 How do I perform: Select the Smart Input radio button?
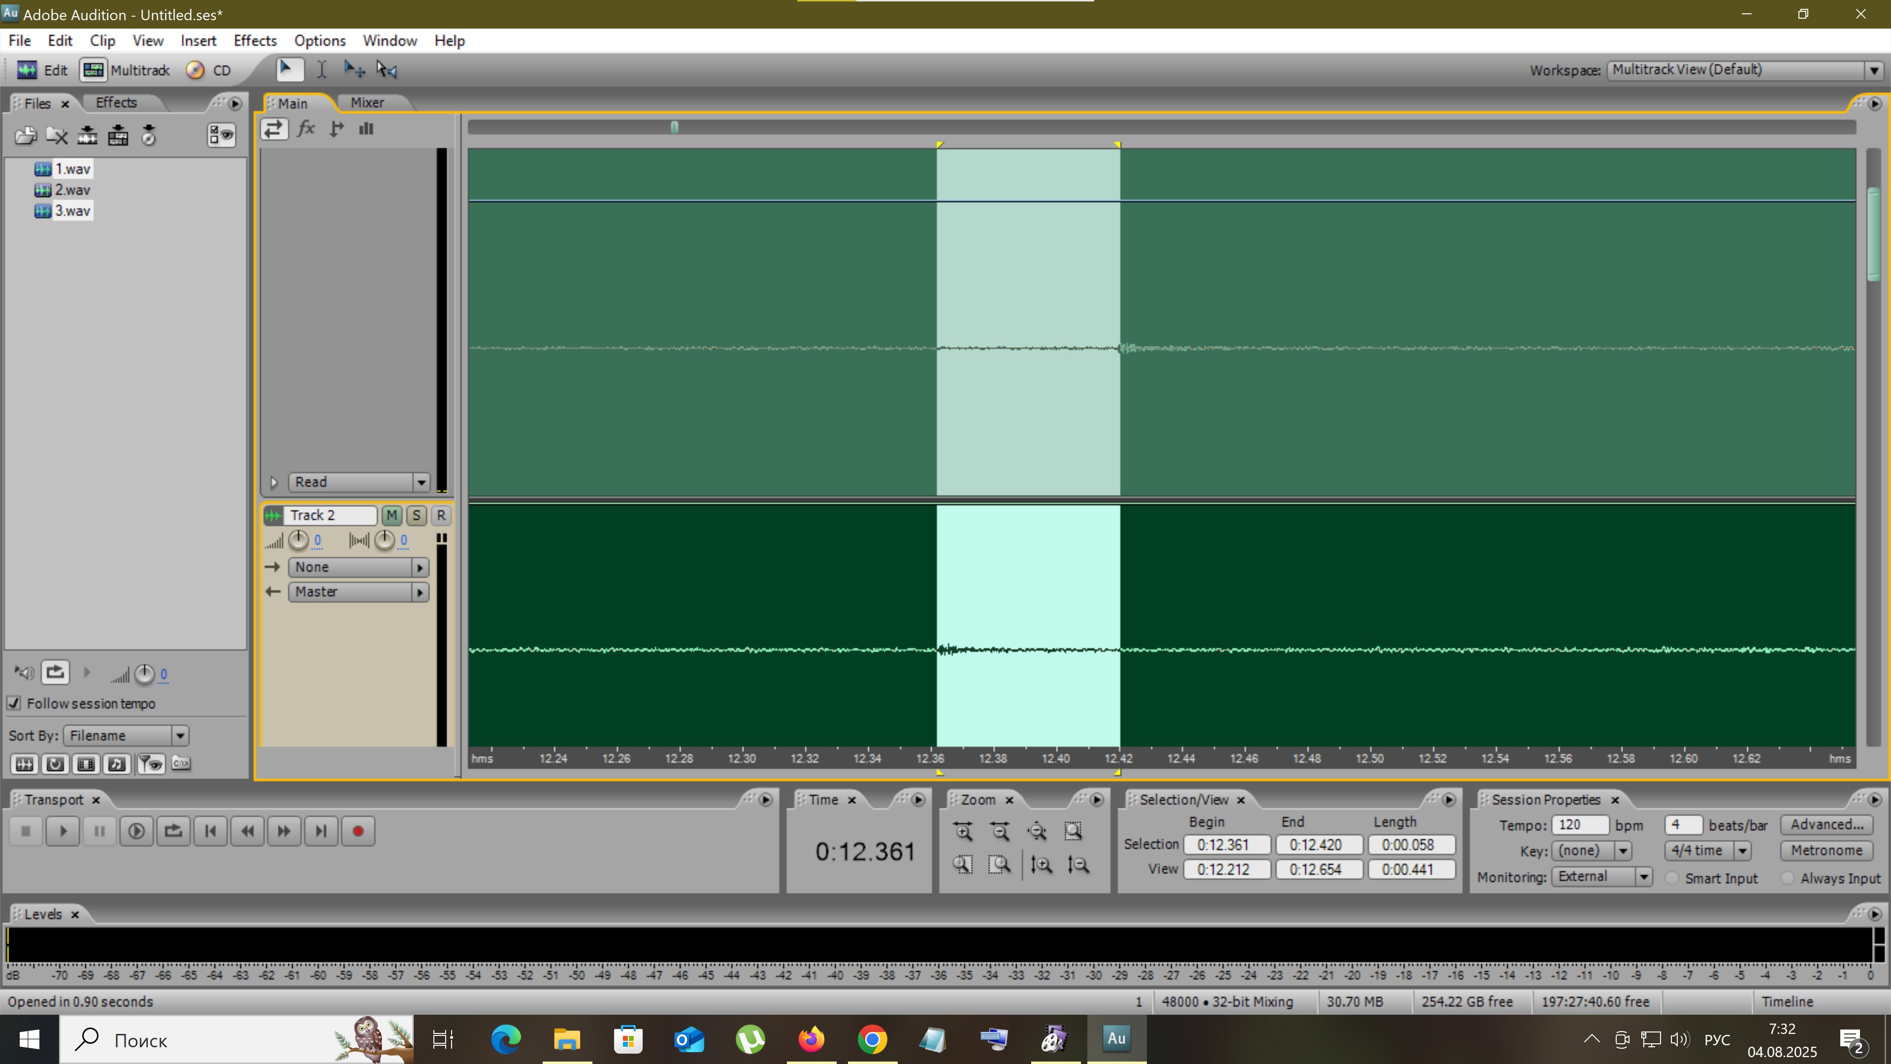(x=1671, y=878)
